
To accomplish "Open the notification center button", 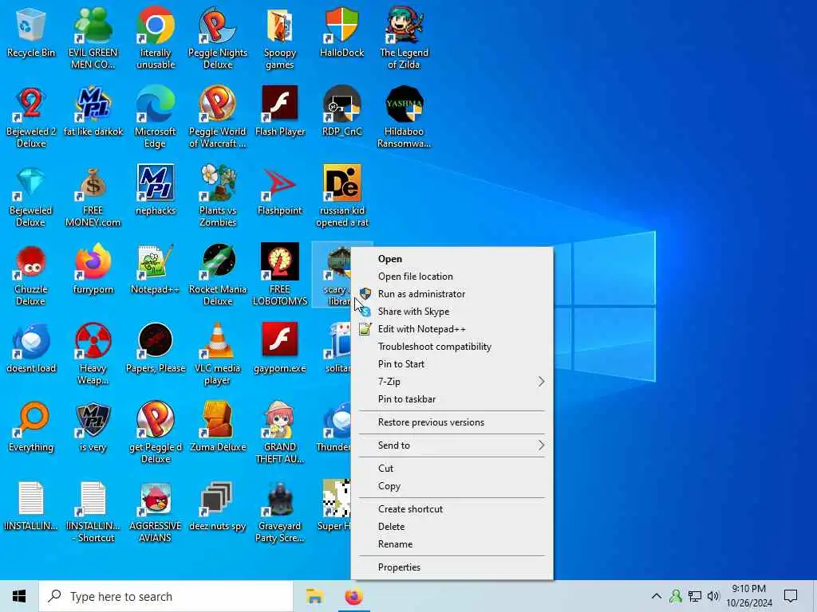I will coord(791,596).
